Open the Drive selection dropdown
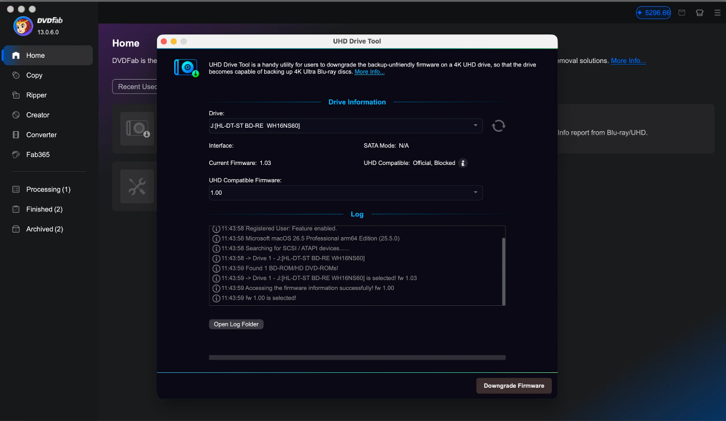Image resolution: width=726 pixels, height=421 pixels. pos(346,125)
